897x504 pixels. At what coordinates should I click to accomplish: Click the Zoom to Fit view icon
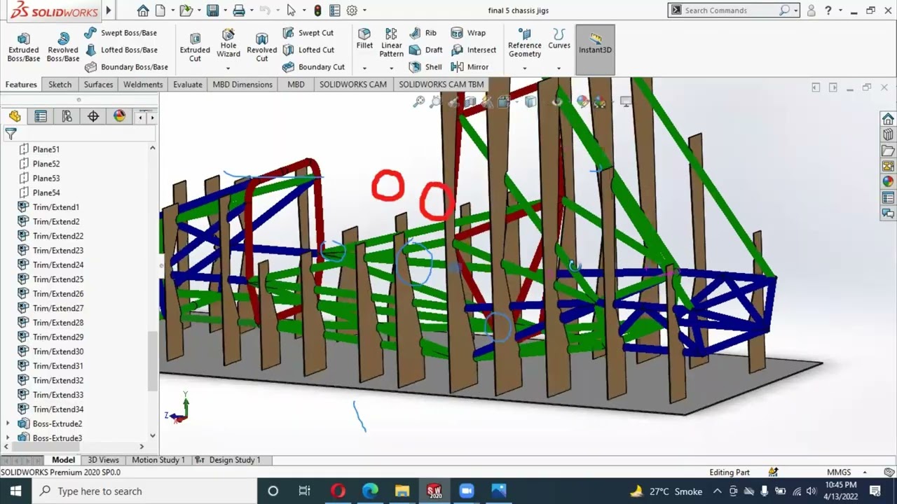[419, 102]
